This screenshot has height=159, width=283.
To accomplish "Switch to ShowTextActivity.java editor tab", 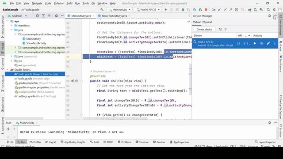I will pos(114,16).
